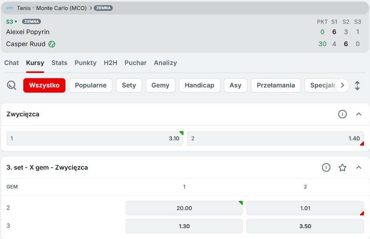Pick Casper Ruud winner odds 1.40

[275, 138]
